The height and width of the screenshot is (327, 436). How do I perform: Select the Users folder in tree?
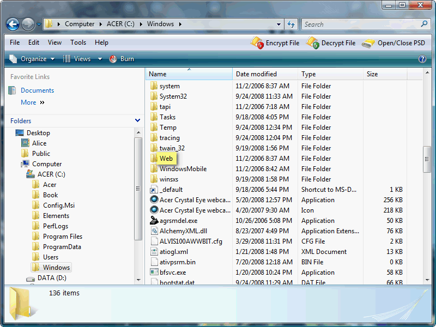click(x=51, y=257)
